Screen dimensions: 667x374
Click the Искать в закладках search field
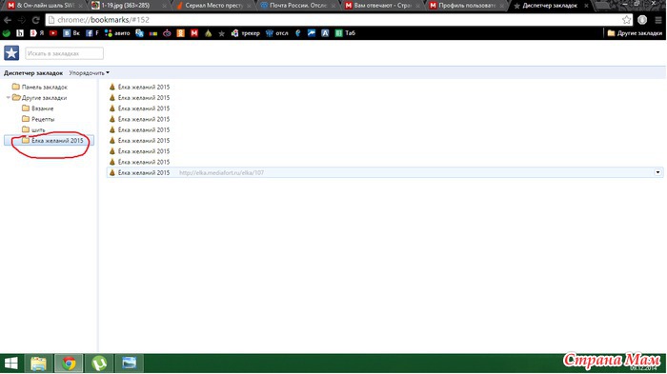coord(64,53)
